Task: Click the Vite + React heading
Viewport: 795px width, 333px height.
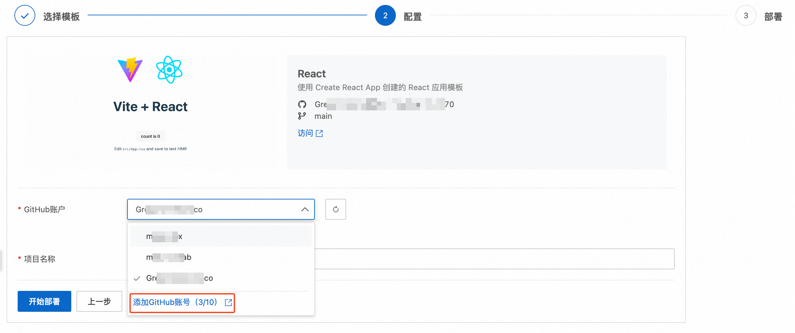Action: (x=150, y=107)
